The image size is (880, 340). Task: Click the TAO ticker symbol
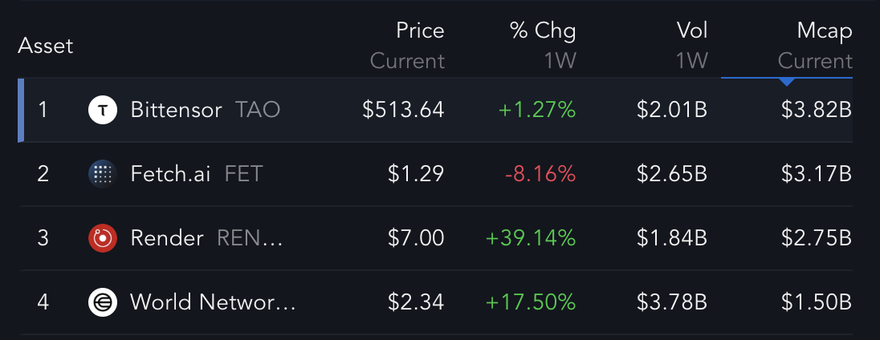point(258,110)
